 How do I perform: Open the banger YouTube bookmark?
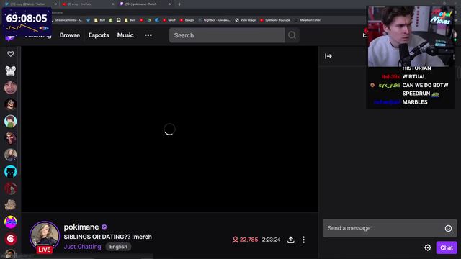[x=187, y=20]
